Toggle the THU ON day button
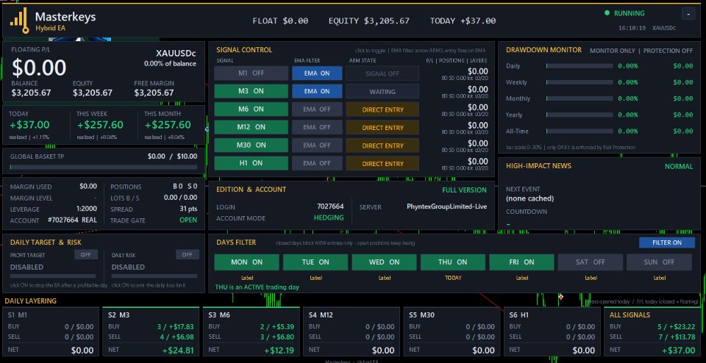 (x=453, y=262)
